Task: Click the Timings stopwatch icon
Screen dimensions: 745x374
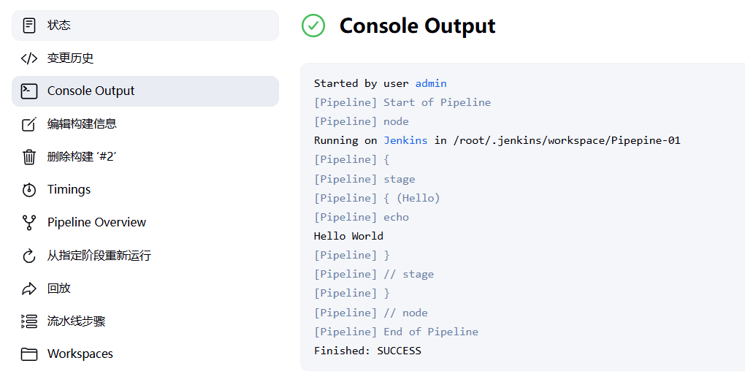Action: [29, 190]
